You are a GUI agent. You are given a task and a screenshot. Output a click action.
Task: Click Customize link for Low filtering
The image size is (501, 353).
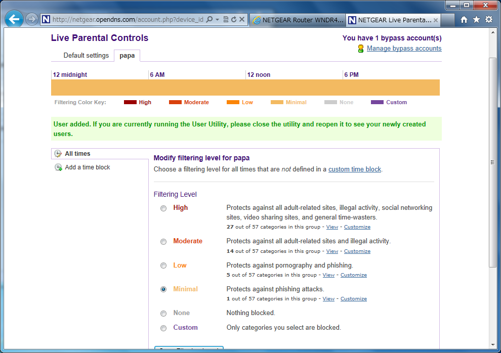pos(353,275)
